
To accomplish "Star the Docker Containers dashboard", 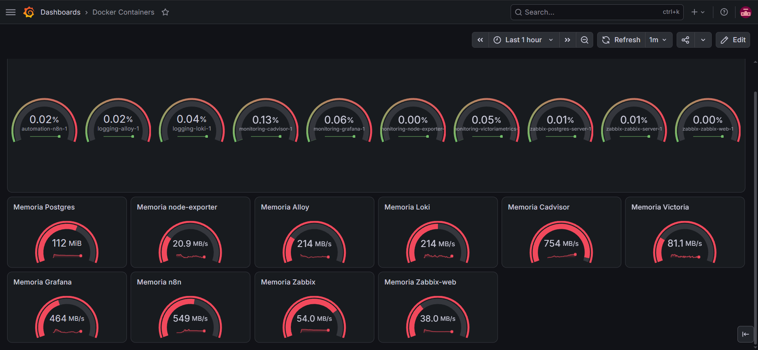I will [x=165, y=12].
